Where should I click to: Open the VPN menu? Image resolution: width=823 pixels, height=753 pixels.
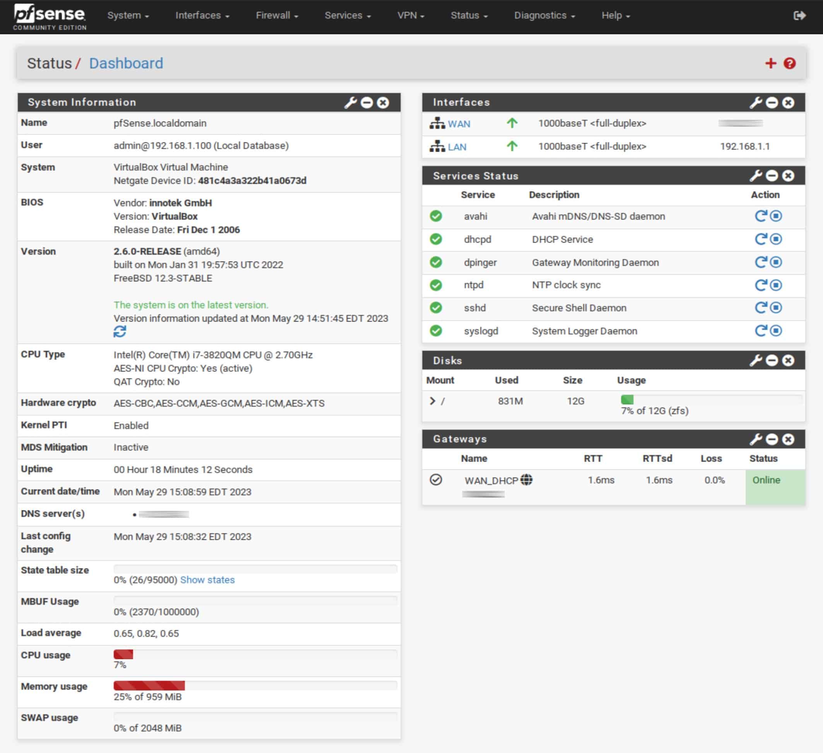tap(411, 15)
